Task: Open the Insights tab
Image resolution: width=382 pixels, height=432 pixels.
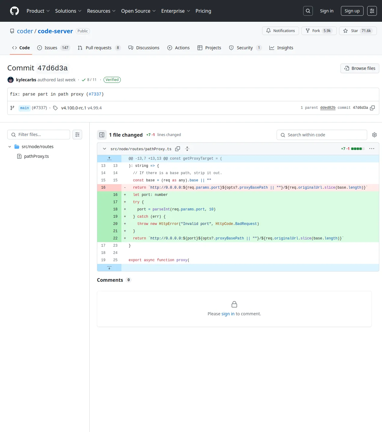Action: click(x=281, y=48)
